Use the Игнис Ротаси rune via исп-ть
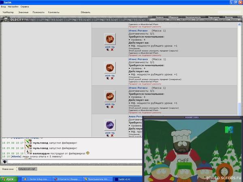 pos(110,104)
